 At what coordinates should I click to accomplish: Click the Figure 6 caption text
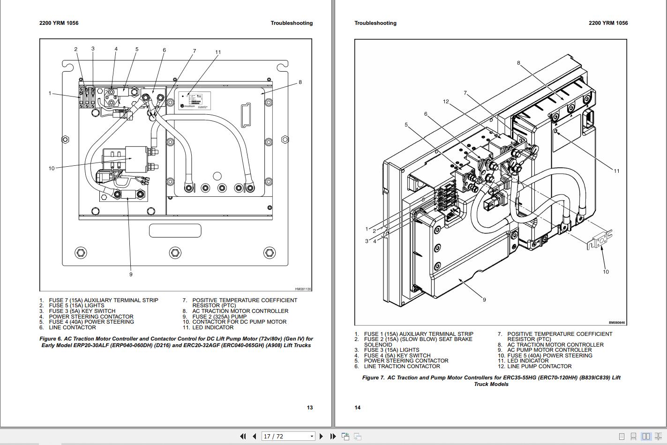click(176, 342)
